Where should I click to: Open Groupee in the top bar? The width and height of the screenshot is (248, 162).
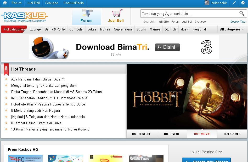[x=52, y=3]
